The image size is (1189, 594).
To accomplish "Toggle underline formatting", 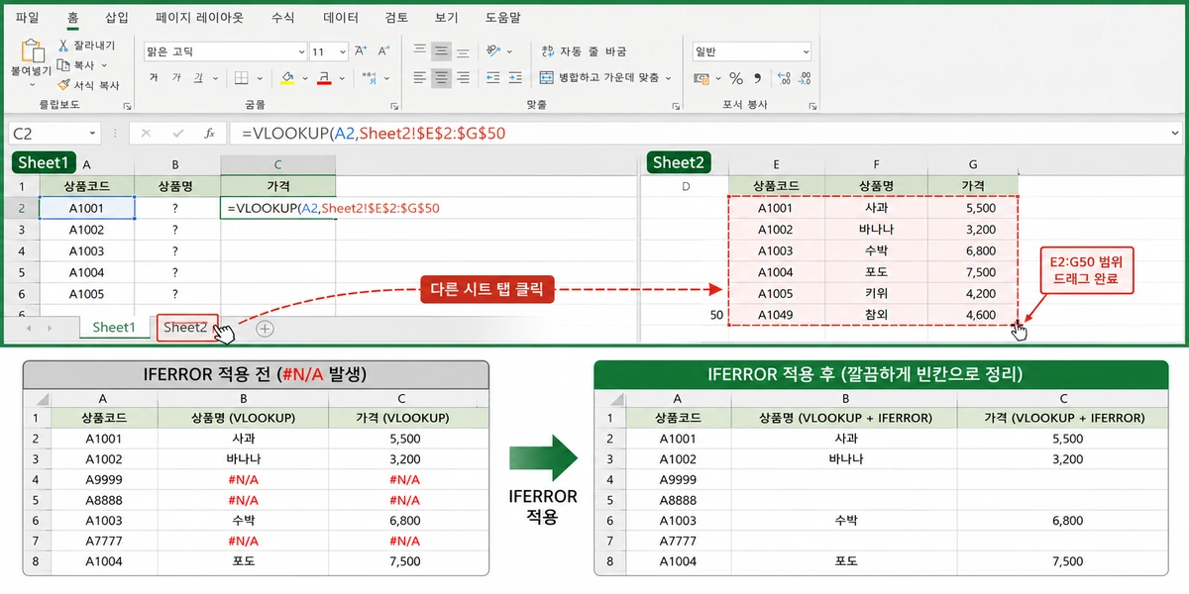I will click(x=199, y=77).
